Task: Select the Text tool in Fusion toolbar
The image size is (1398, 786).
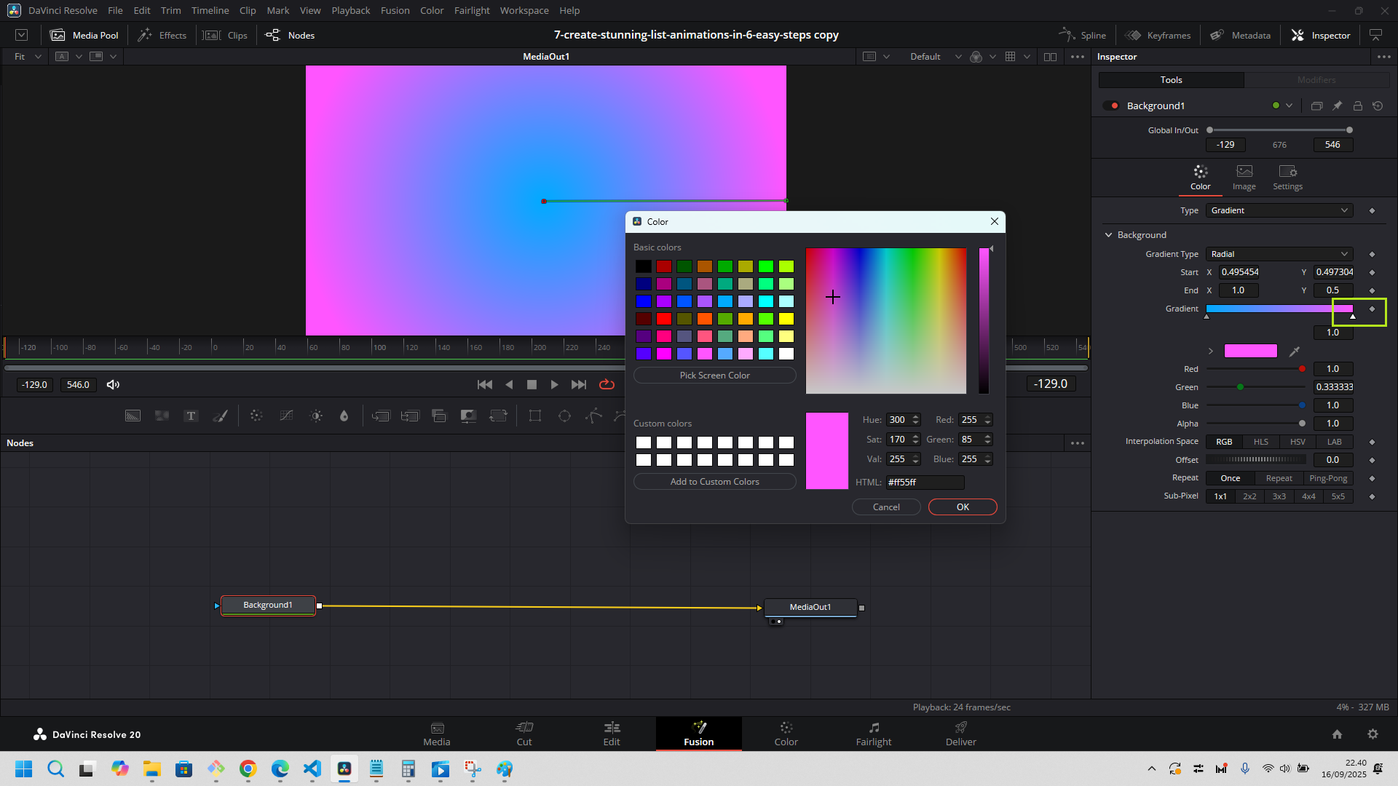Action: coord(191,416)
